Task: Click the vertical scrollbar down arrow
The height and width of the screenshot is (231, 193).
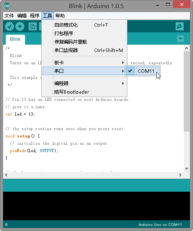Action: pyautogui.click(x=187, y=169)
